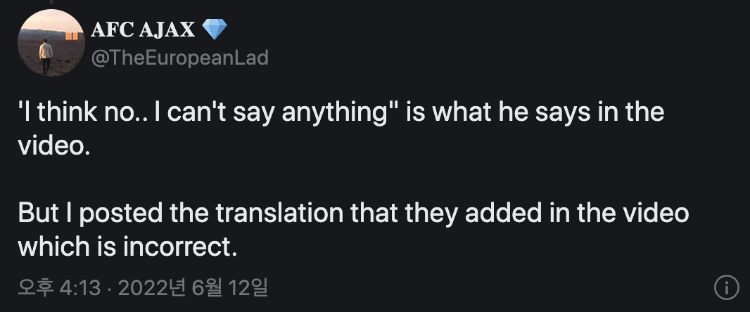
Task: Click the 오후 4:13 timestamp
Action: pos(59,287)
